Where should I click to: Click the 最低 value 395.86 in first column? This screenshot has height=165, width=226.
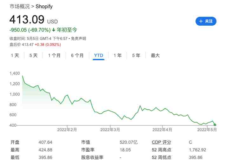point(45,157)
